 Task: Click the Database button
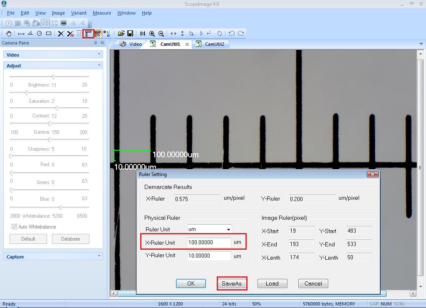tap(71, 238)
